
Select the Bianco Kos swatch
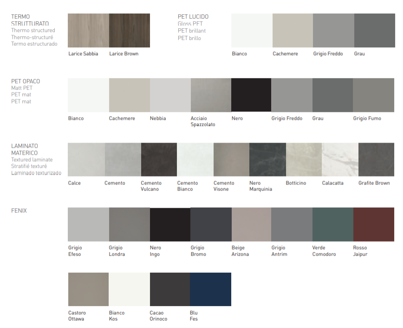point(129,289)
